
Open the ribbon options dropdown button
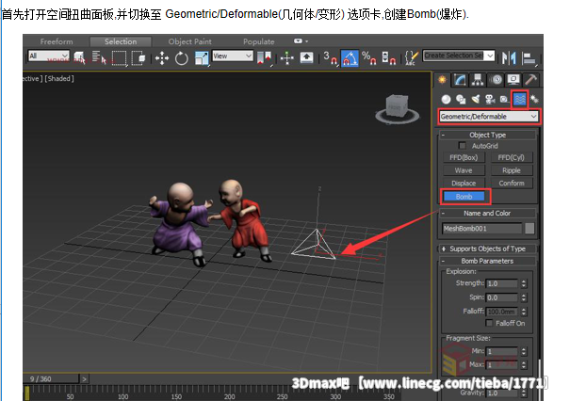click(301, 41)
